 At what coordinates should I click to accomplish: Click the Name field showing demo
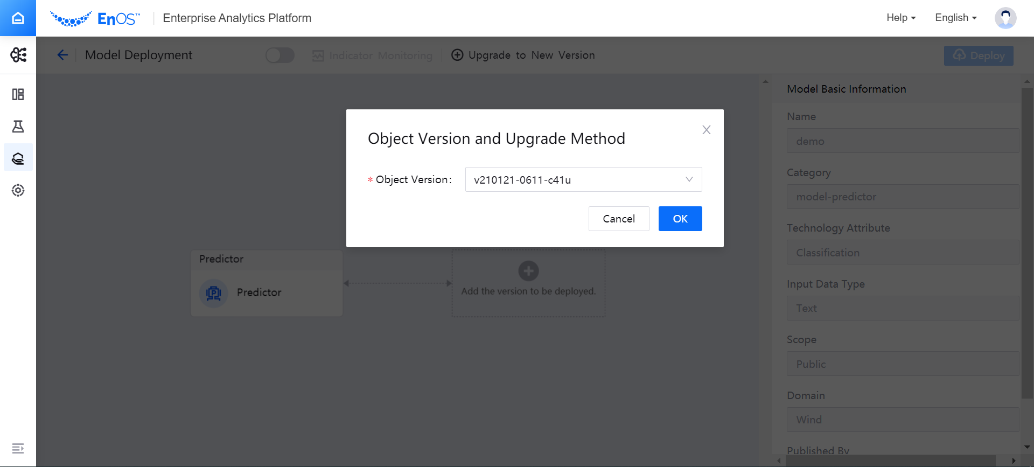[x=903, y=141]
